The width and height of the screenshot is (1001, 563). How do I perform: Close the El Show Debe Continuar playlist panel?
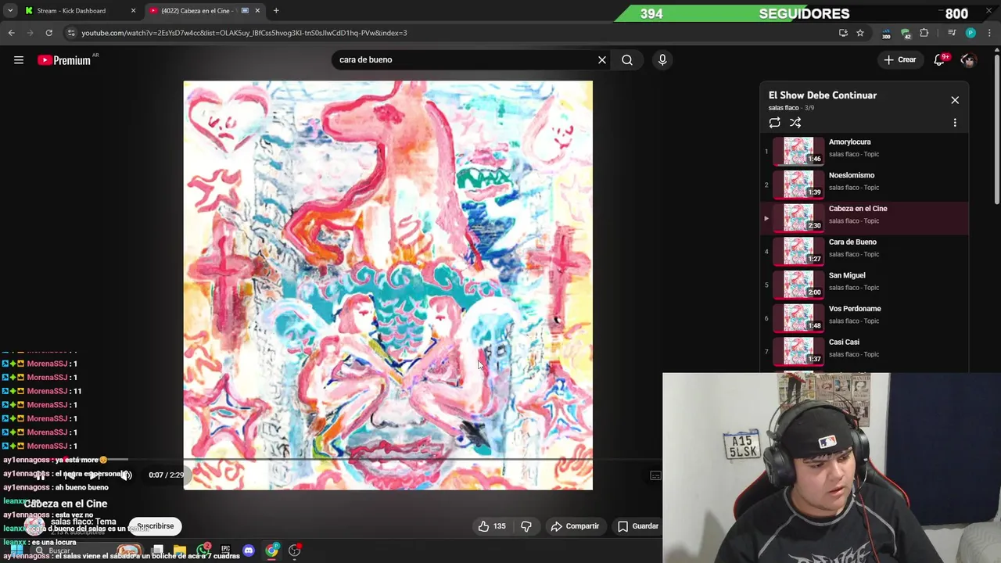click(x=955, y=100)
